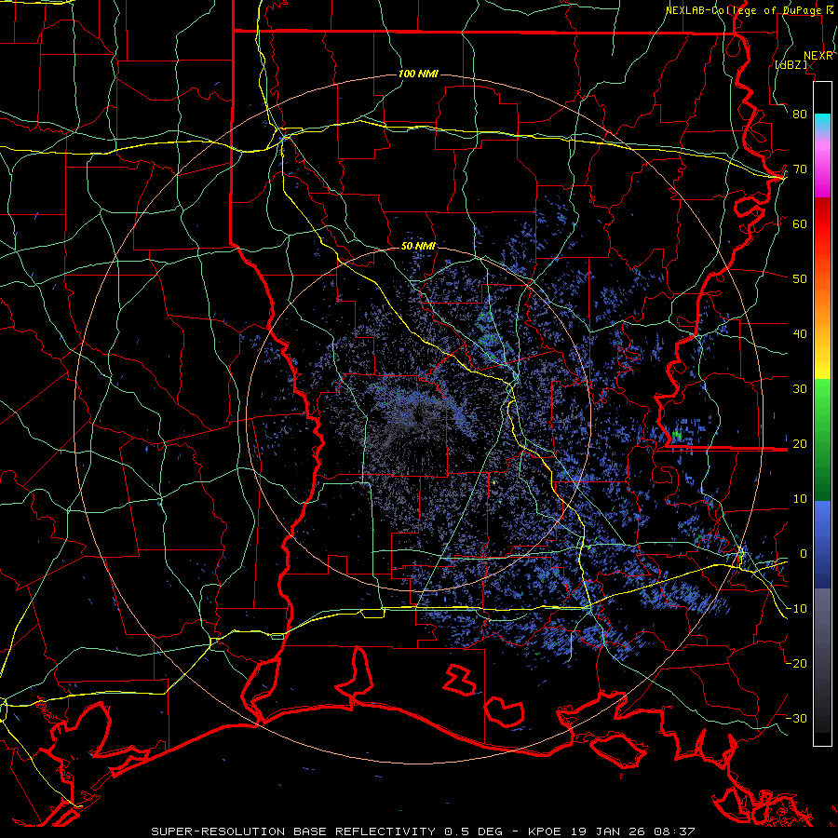This screenshot has width=838, height=838.
Task: Click the blue band of the color scale
Action: tap(822, 545)
